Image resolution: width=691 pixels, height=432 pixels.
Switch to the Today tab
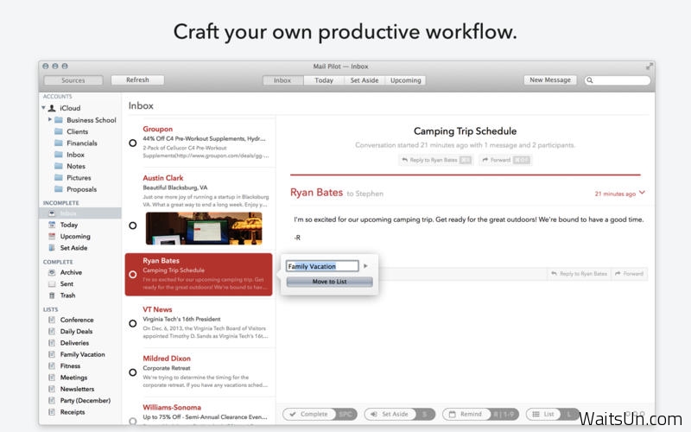324,80
